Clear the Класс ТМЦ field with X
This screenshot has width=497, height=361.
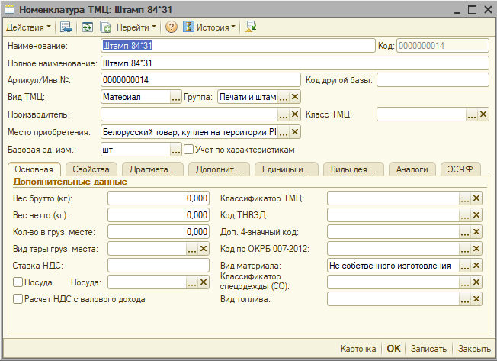(483, 114)
